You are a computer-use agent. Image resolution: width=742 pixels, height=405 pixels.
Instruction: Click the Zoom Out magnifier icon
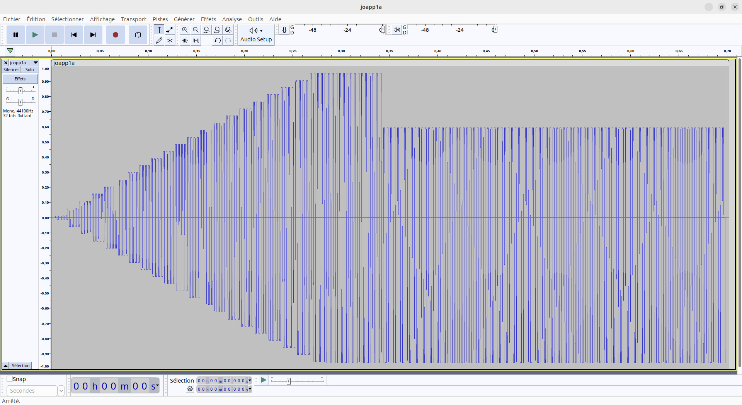196,30
